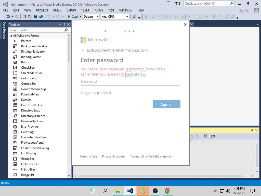This screenshot has width=261, height=196.
Task: Click the blue Sign in button
Action: (167, 104)
